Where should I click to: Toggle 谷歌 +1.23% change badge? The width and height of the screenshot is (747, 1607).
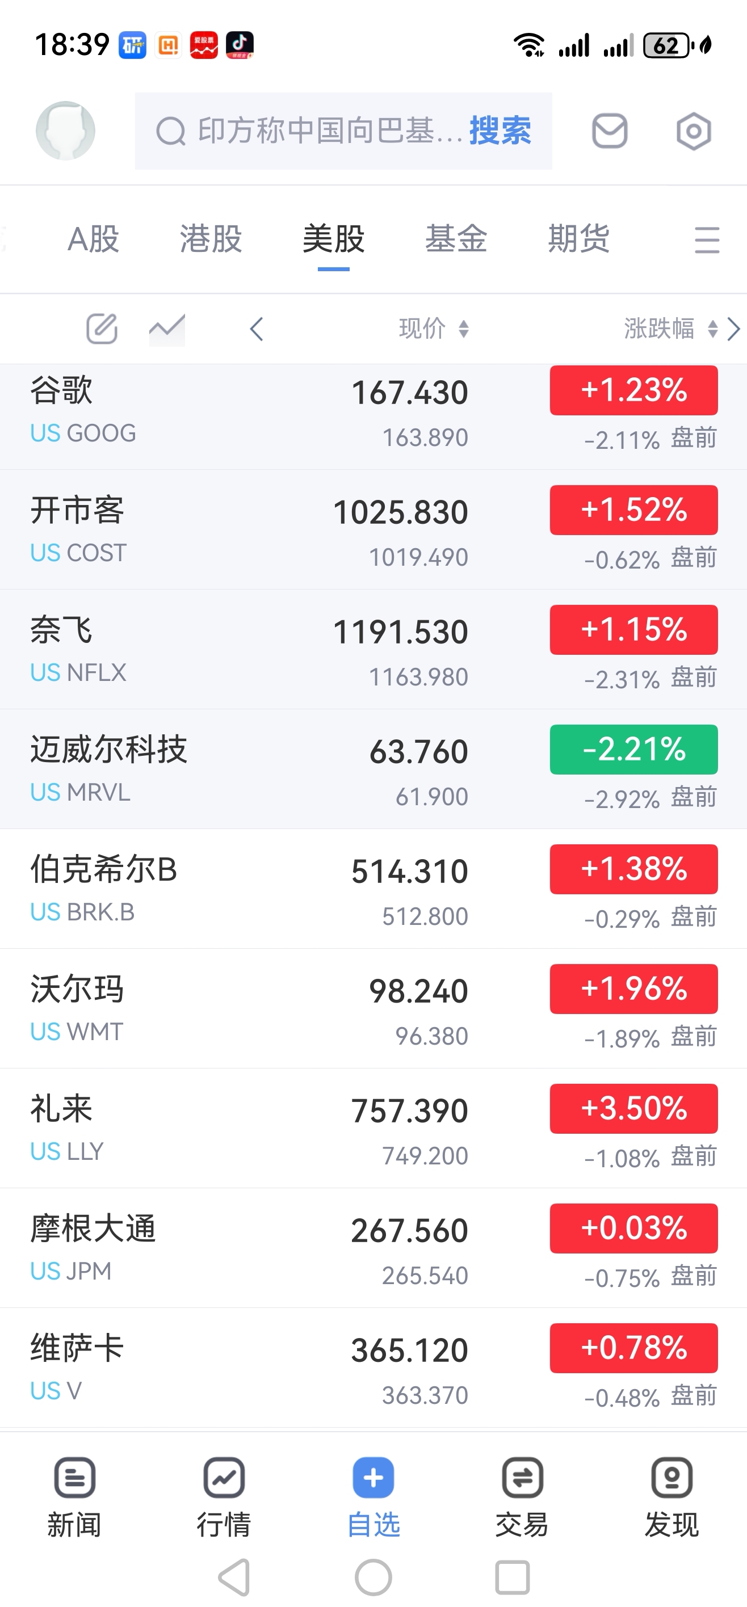(x=633, y=390)
